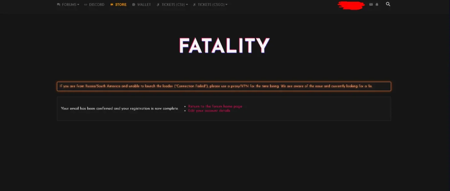Open the Forums menu label
The height and width of the screenshot is (191, 450).
coord(69,5)
